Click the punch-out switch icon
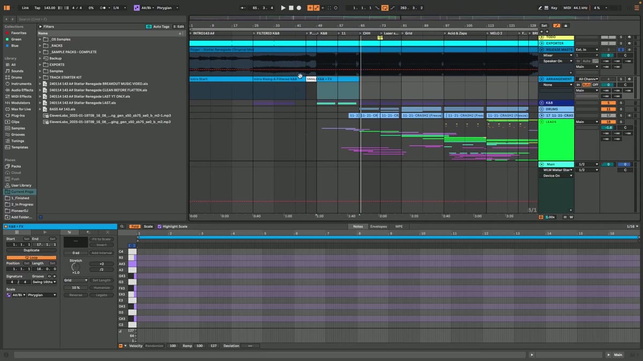Viewport: 643px width, 361px height. [x=393, y=8]
